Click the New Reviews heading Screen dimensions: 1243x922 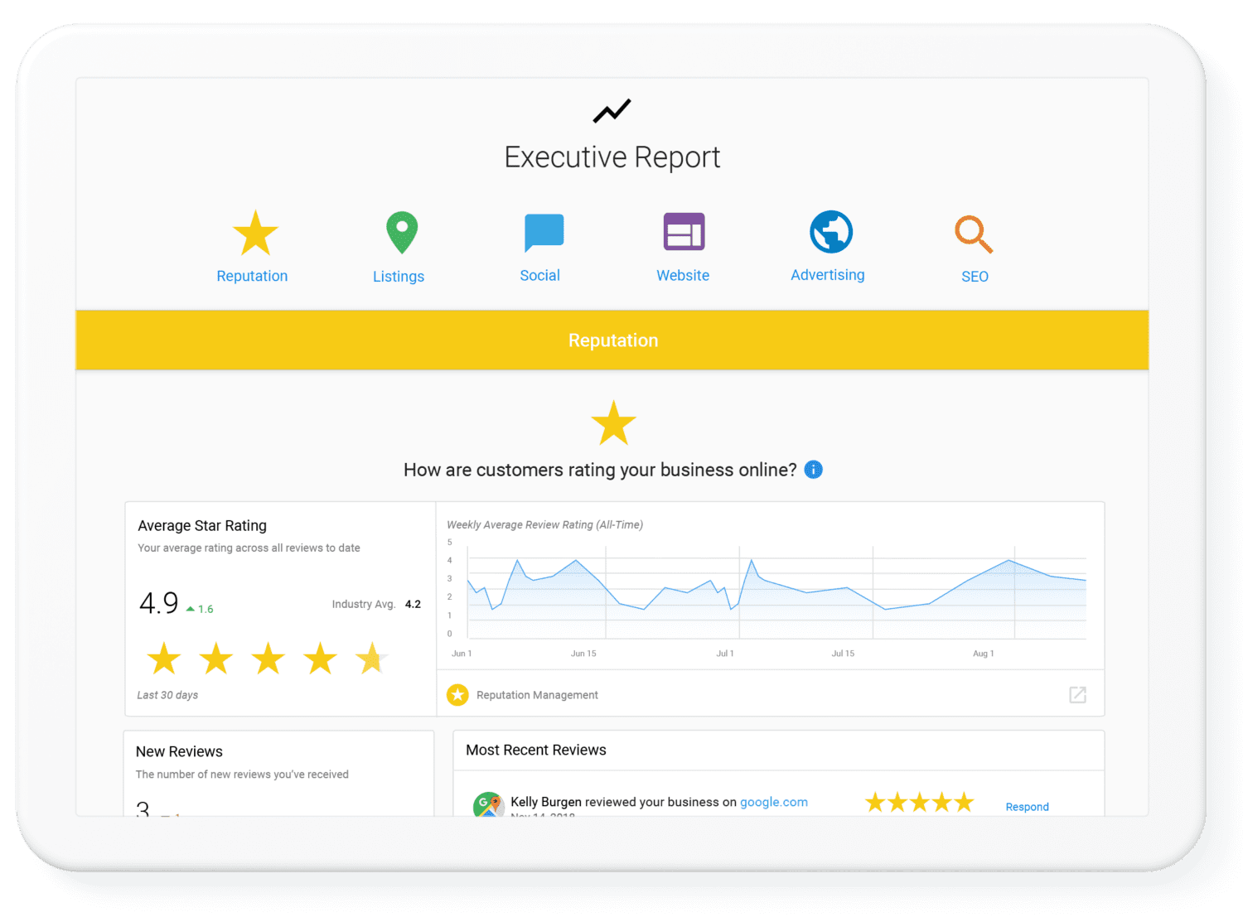click(179, 751)
